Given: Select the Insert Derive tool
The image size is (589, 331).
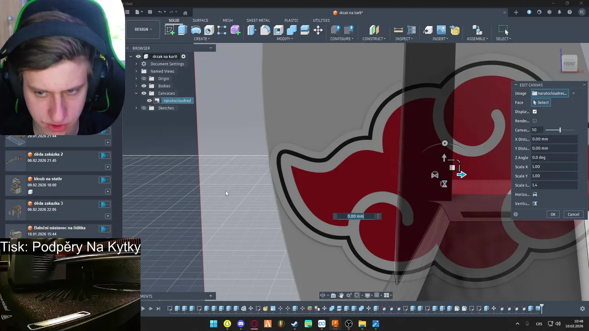Looking at the screenshot, I should pyautogui.click(x=428, y=30).
